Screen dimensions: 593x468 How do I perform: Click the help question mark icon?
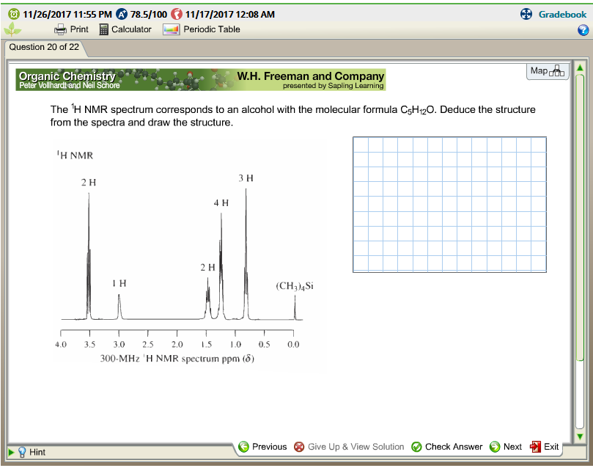pos(583,30)
